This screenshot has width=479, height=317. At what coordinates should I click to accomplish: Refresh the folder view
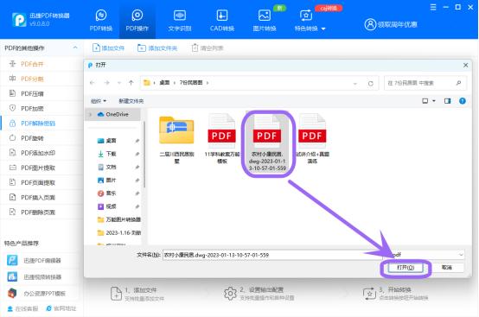[370, 83]
